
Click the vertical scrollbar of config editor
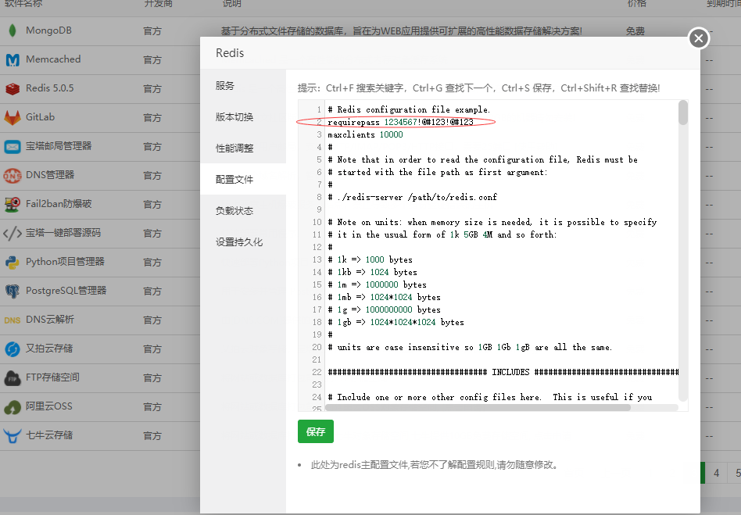[683, 113]
